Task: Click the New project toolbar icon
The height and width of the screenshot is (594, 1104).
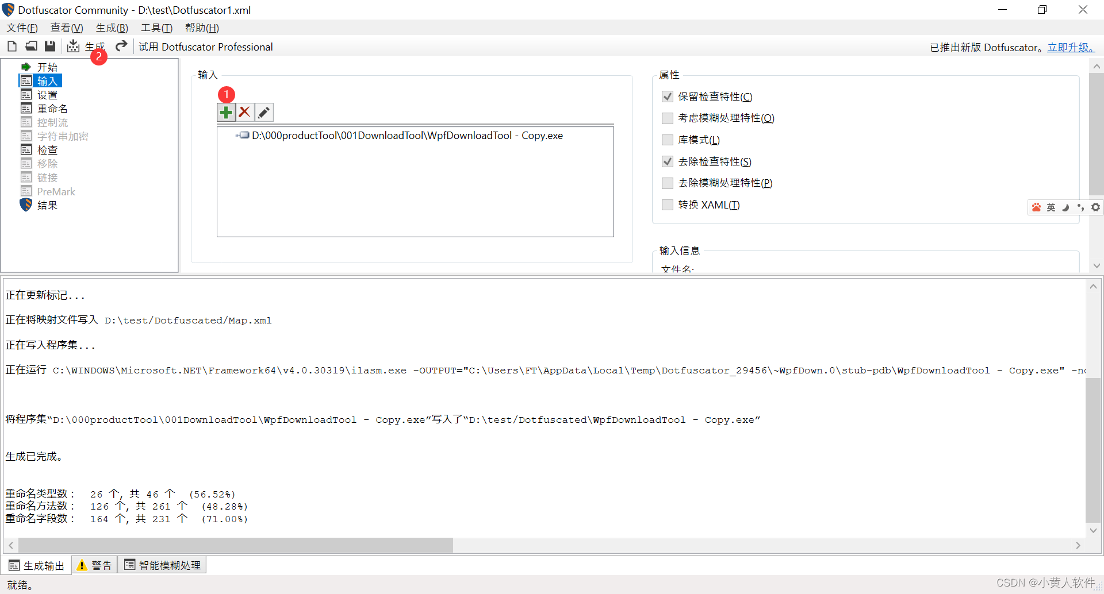Action: [12, 47]
